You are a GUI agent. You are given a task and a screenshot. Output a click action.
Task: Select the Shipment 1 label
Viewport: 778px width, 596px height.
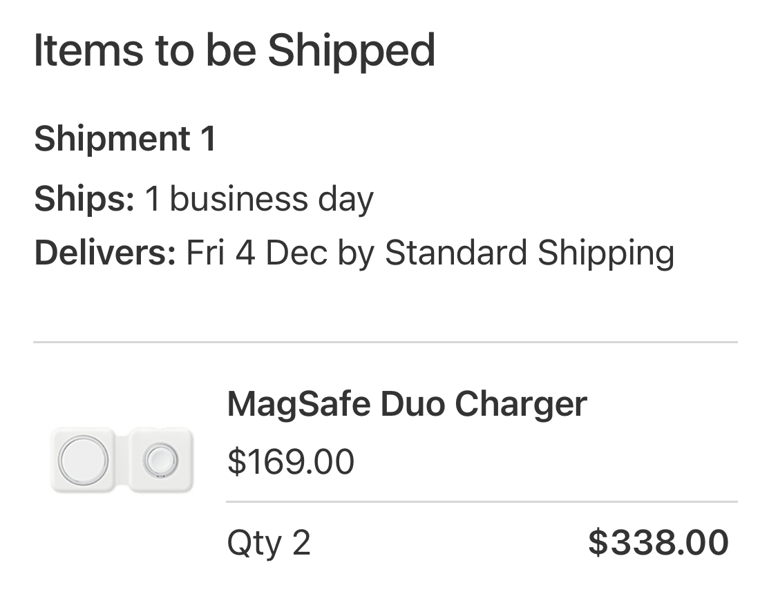click(125, 139)
